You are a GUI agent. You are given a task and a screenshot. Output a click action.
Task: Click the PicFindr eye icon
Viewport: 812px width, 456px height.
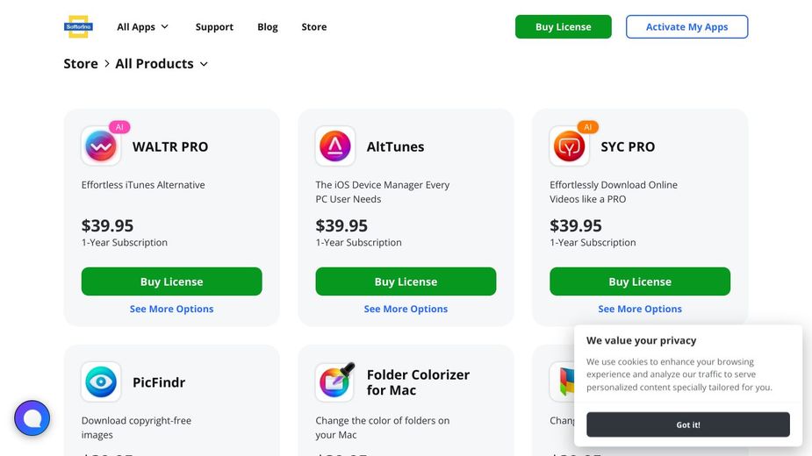[101, 382]
